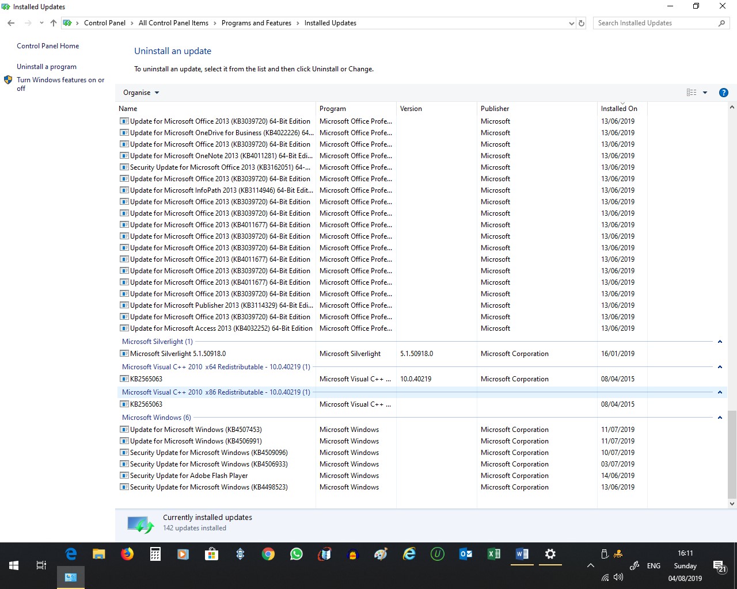Change view using the views icon

(x=692, y=93)
